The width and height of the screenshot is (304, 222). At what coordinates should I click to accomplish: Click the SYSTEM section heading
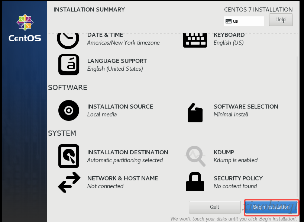[62, 133]
